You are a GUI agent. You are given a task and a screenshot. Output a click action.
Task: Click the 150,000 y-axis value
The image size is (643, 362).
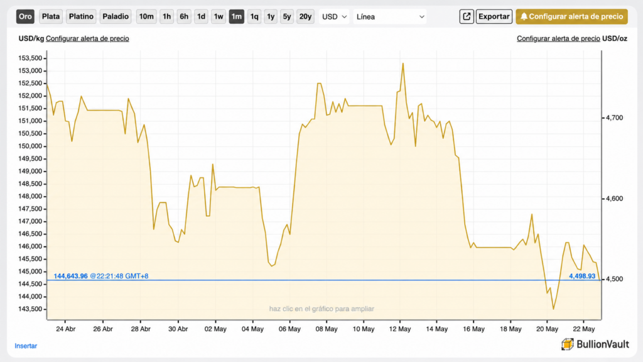point(30,146)
